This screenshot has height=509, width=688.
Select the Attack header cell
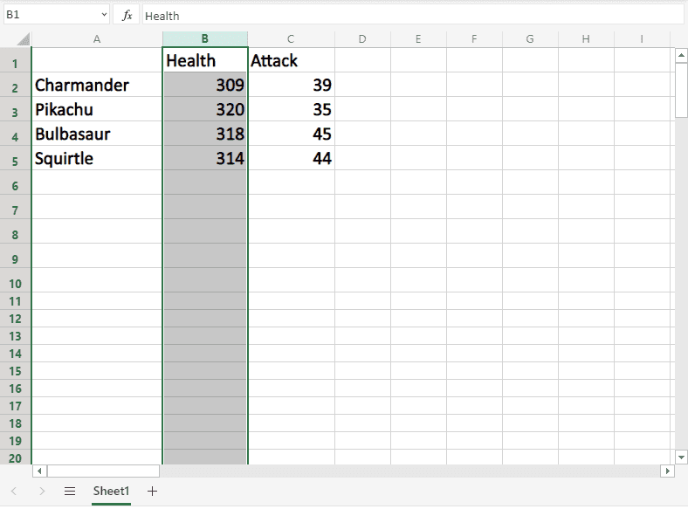[x=291, y=61]
